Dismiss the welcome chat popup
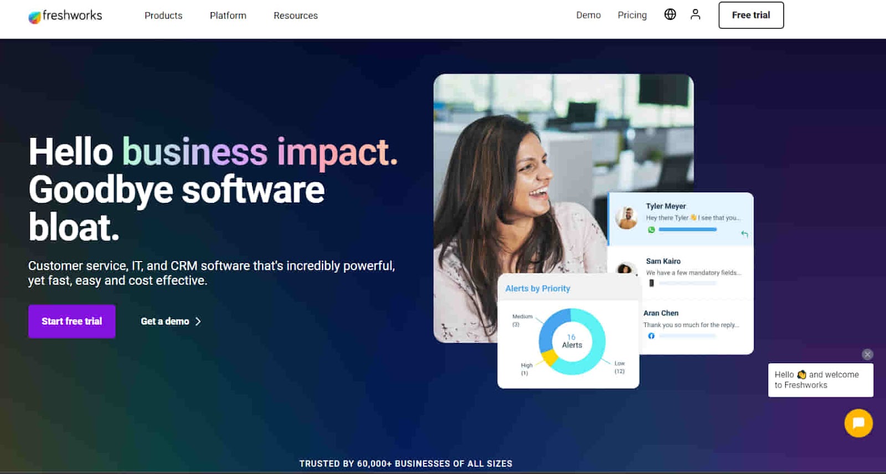The width and height of the screenshot is (886, 474). tap(868, 355)
